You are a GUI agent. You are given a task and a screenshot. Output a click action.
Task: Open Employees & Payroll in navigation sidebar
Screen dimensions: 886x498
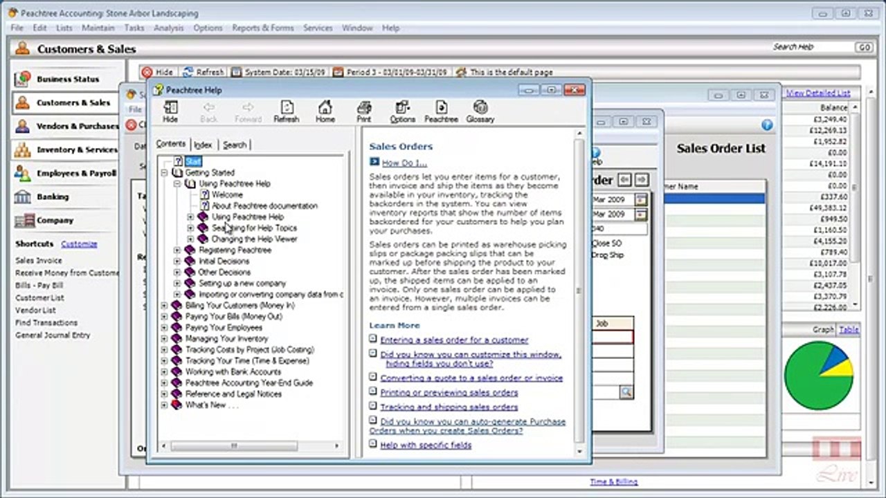[68, 173]
